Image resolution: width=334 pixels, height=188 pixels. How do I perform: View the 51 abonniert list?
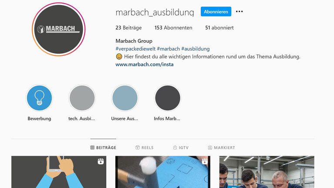[219, 28]
